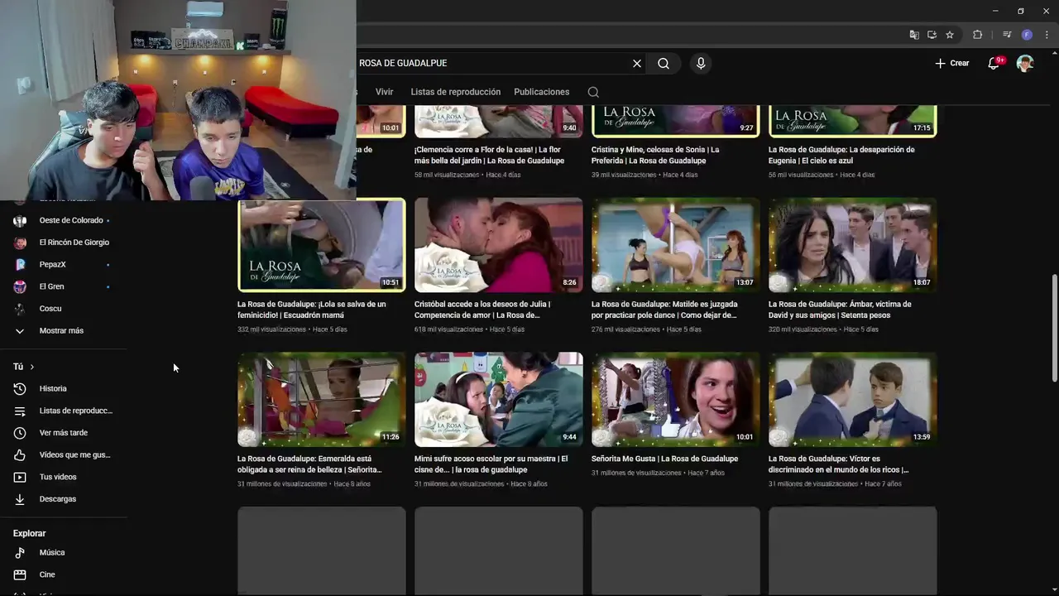
Task: Open the 9:40 Clemencia video thumbnail
Action: [499, 122]
